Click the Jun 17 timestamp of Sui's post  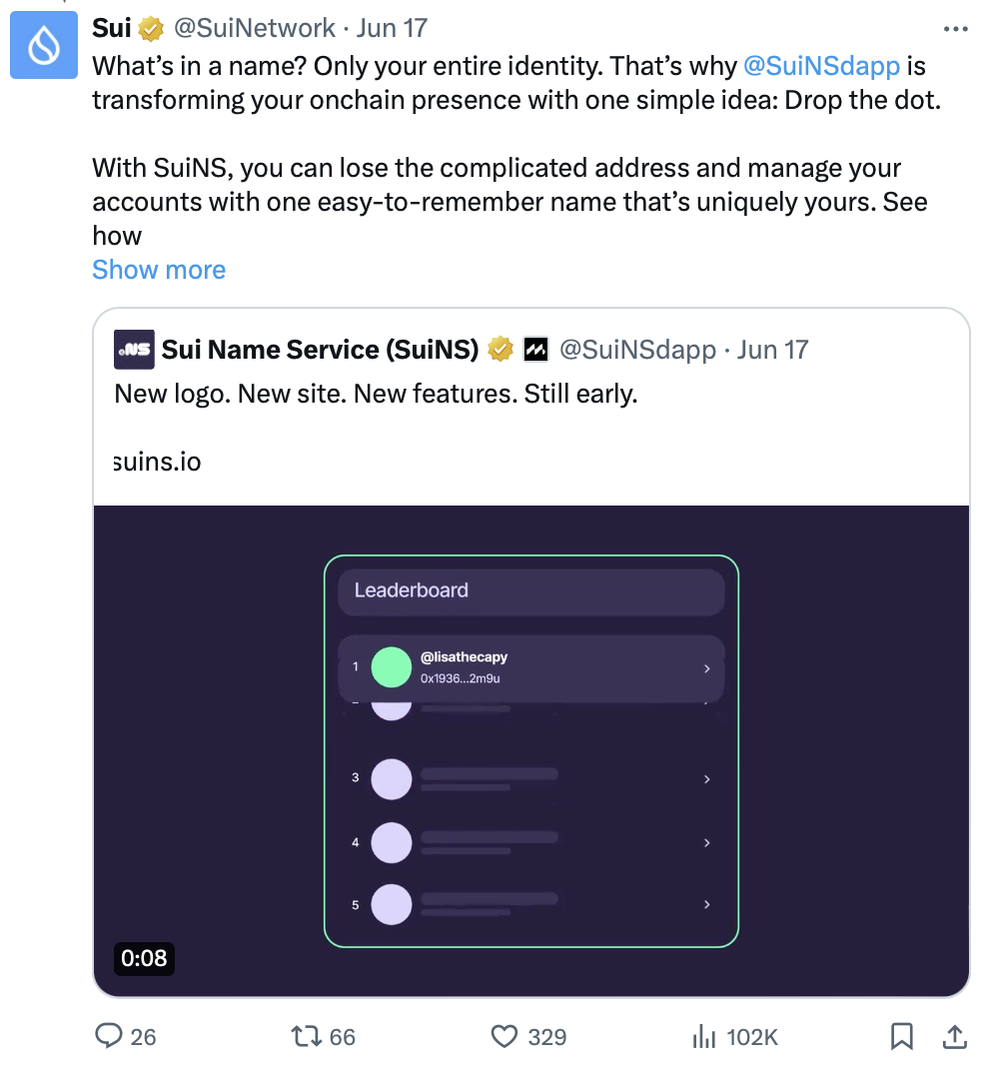pyautogui.click(x=393, y=28)
